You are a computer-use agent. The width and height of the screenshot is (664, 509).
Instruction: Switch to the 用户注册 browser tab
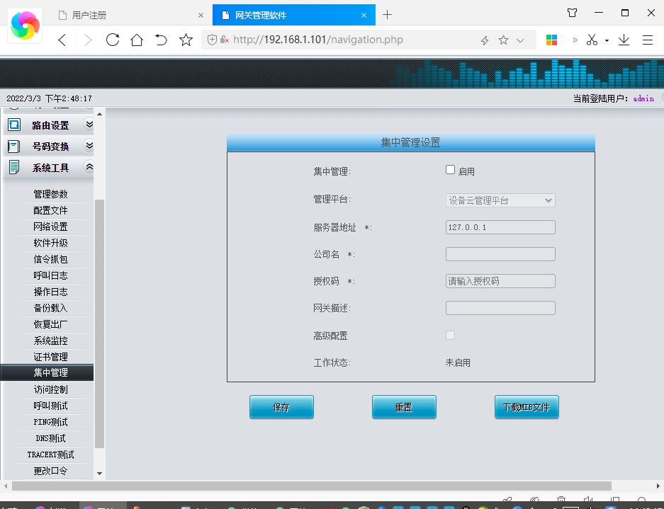(128, 15)
